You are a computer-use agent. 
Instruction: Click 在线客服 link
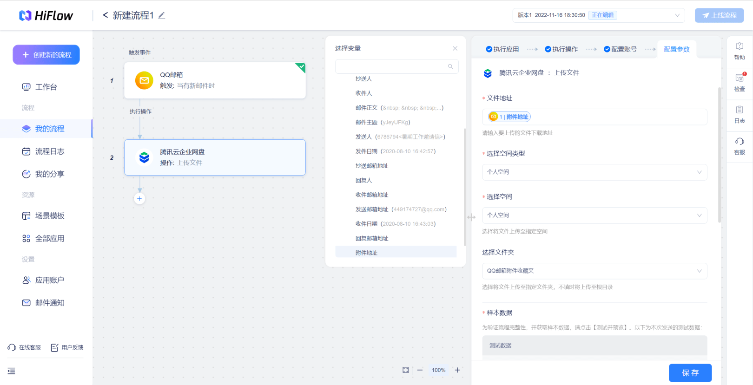(x=24, y=347)
